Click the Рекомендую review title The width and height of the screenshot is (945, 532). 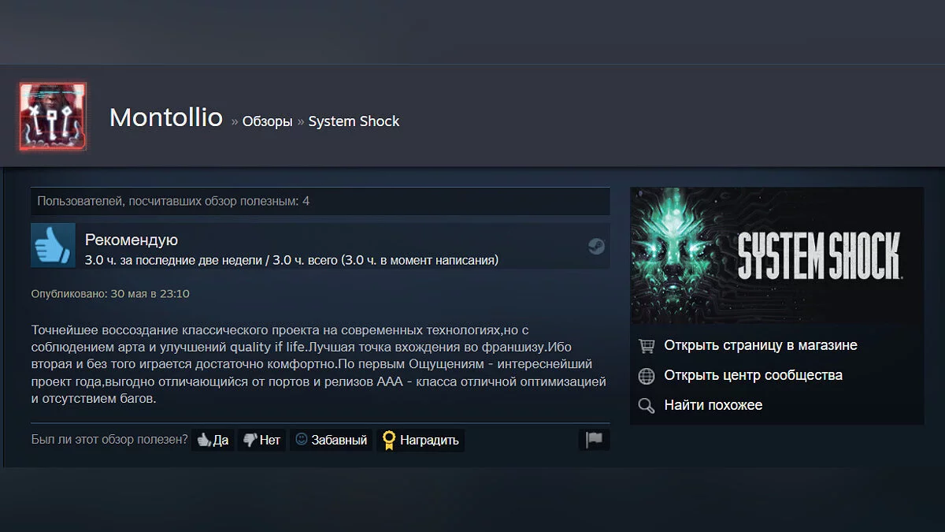(x=132, y=240)
